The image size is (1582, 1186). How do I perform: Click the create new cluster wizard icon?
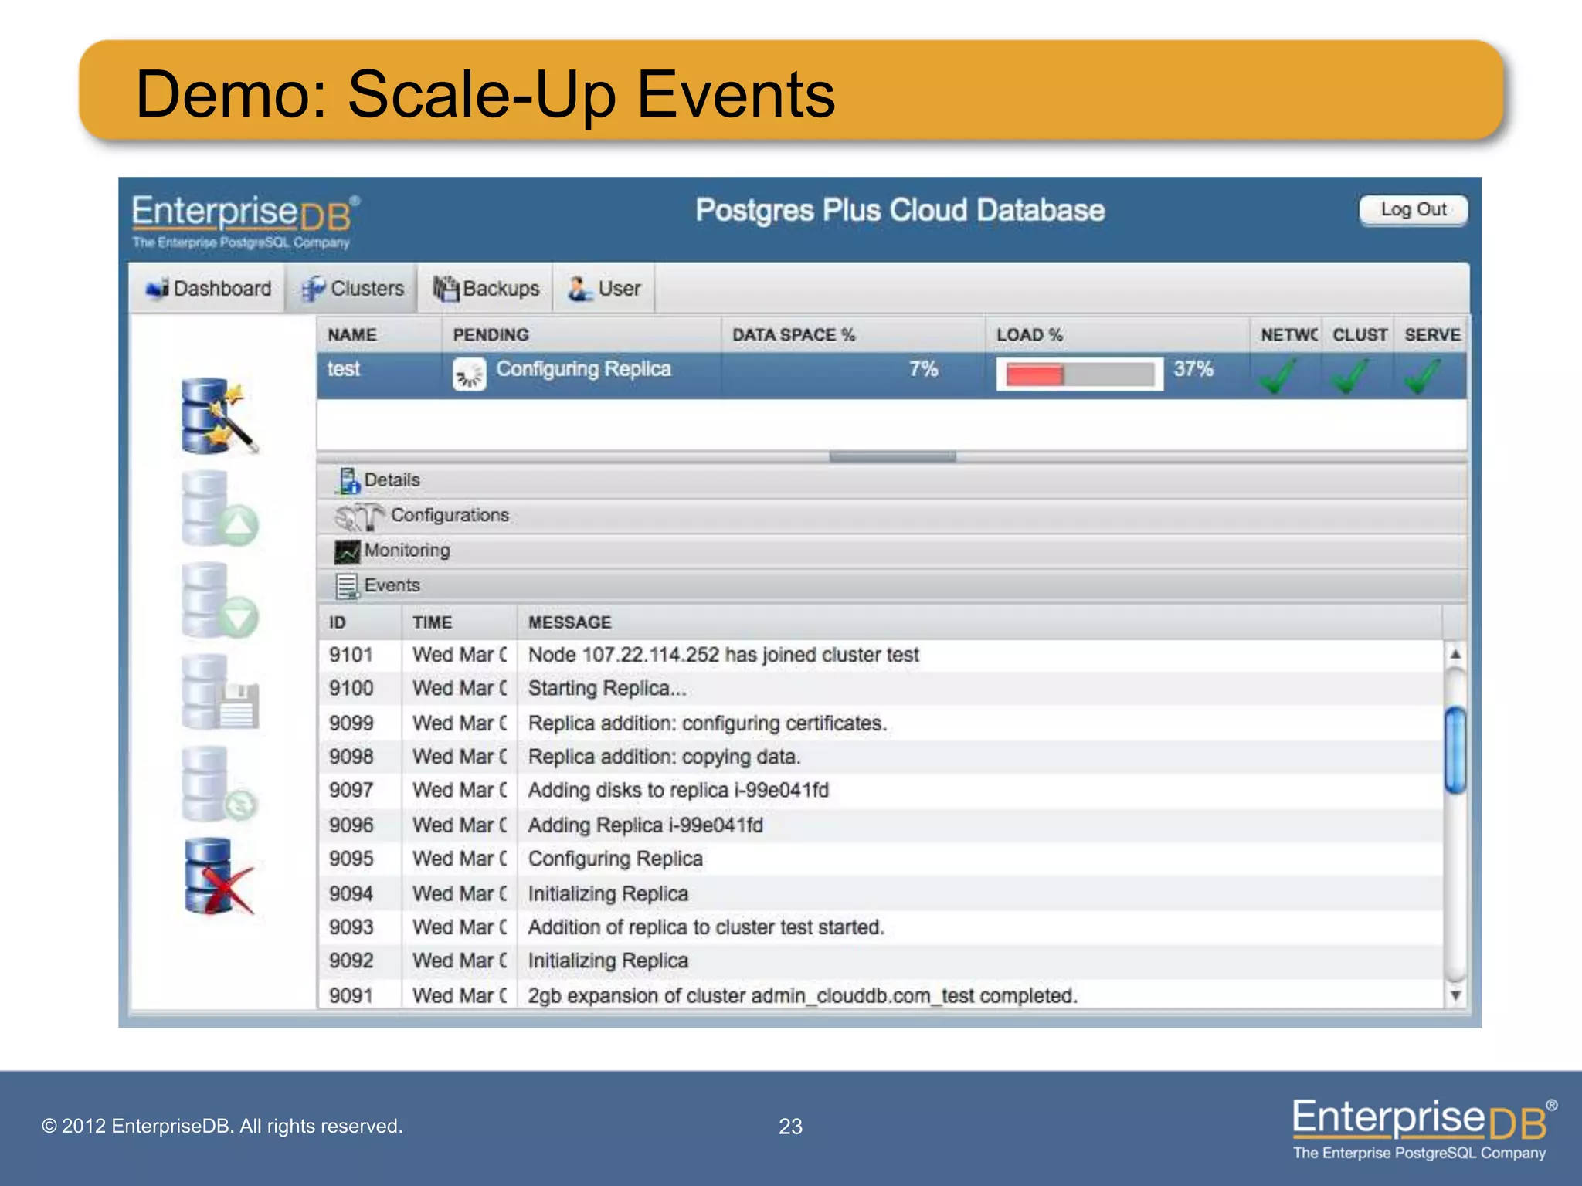coord(219,415)
